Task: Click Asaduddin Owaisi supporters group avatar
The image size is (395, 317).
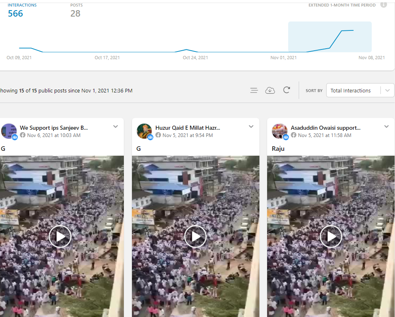Action: pyautogui.click(x=279, y=131)
